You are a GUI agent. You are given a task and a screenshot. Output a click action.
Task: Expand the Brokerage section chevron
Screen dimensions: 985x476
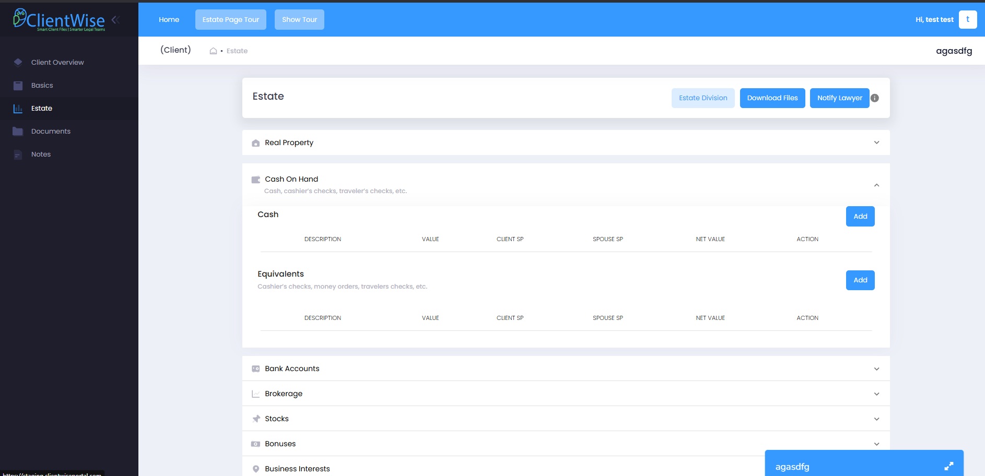(x=877, y=394)
